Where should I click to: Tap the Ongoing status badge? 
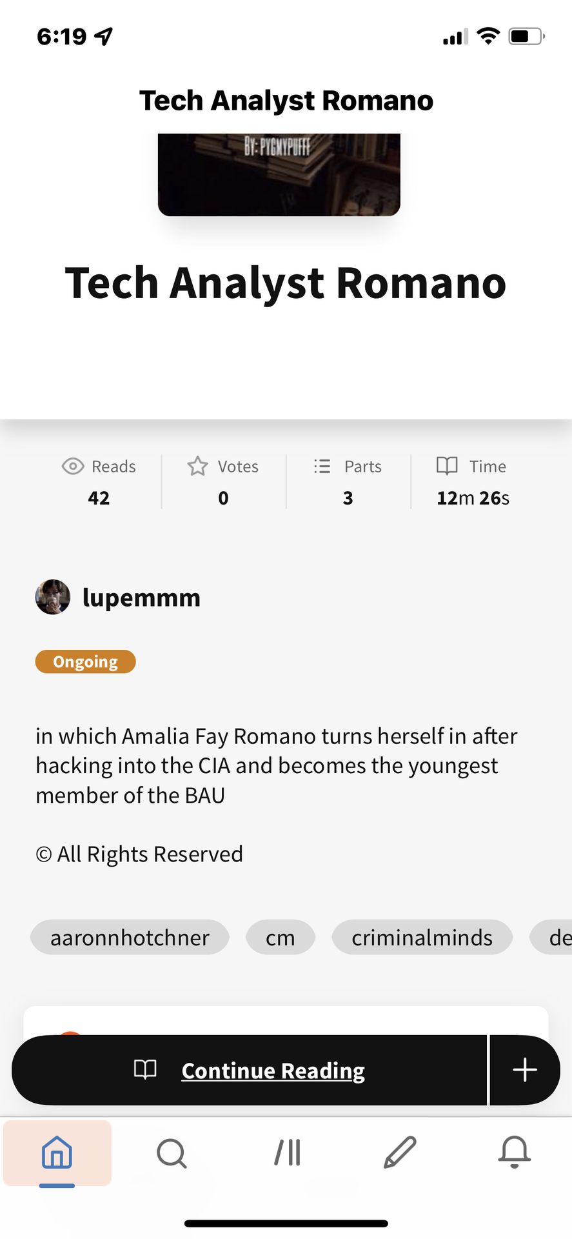(x=85, y=662)
